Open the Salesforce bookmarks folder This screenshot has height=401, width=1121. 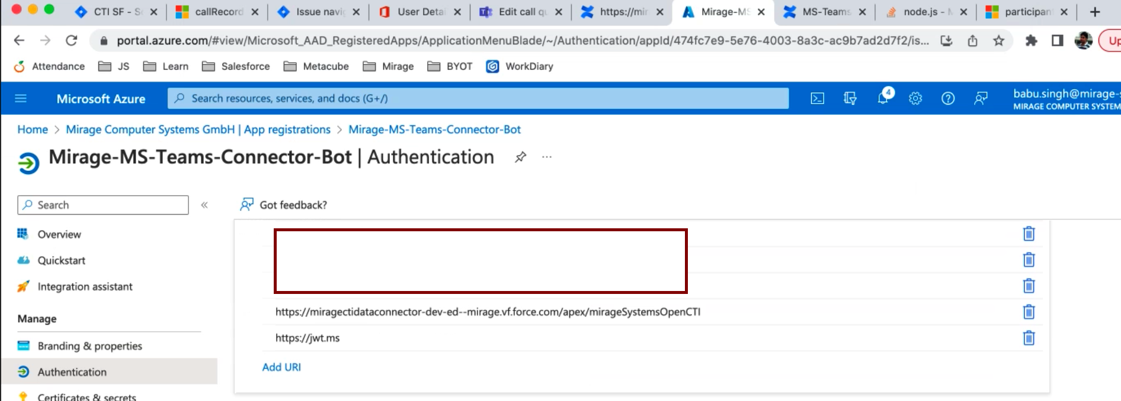(236, 66)
